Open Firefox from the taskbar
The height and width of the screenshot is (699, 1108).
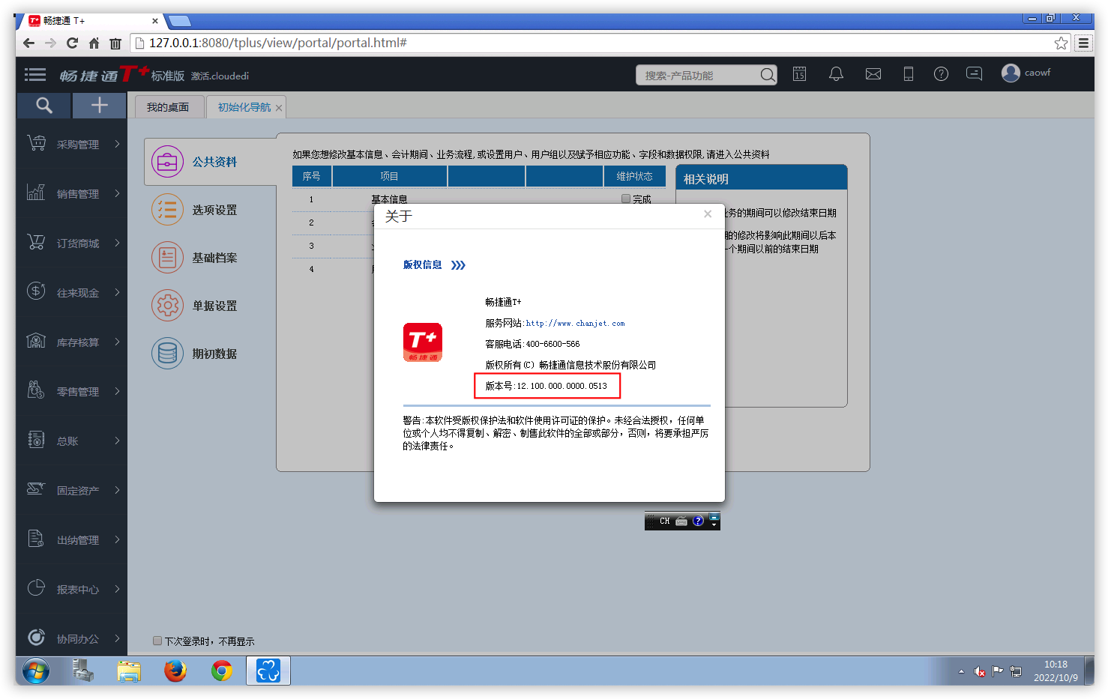(175, 671)
